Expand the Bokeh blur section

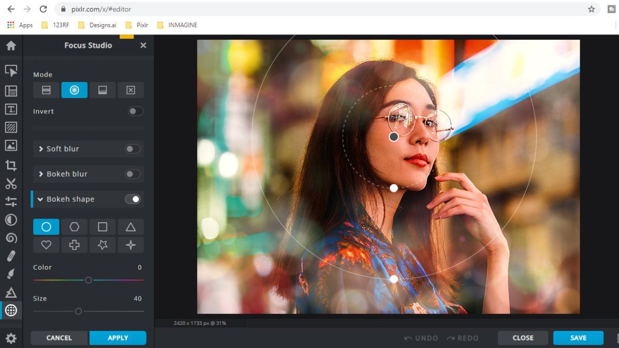coord(40,174)
